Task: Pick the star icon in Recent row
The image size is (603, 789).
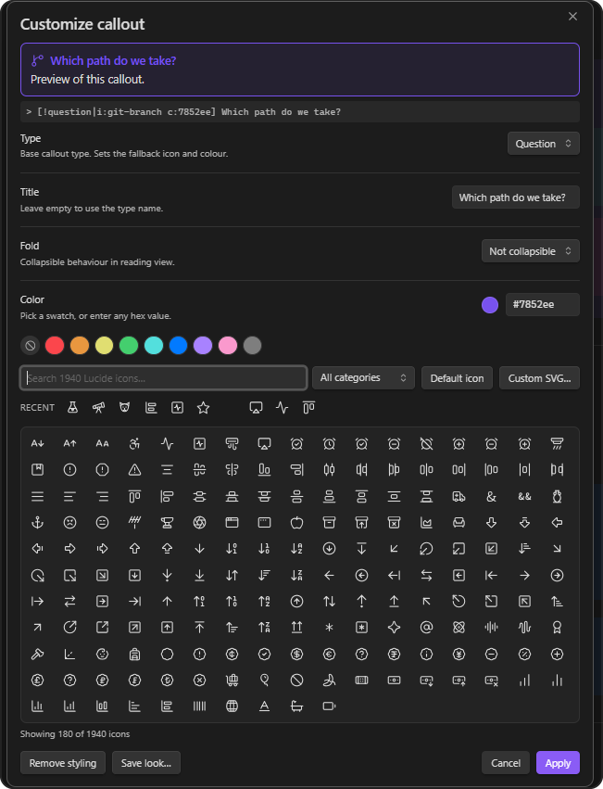Action: point(203,408)
